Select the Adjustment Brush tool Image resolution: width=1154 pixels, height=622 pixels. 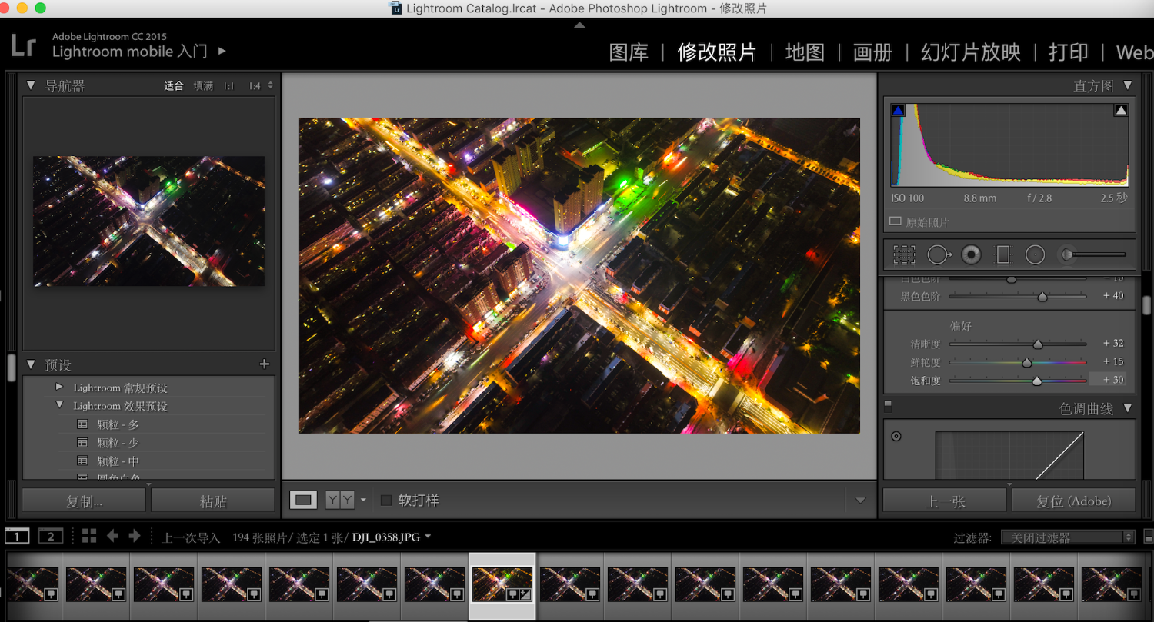[x=1092, y=254]
